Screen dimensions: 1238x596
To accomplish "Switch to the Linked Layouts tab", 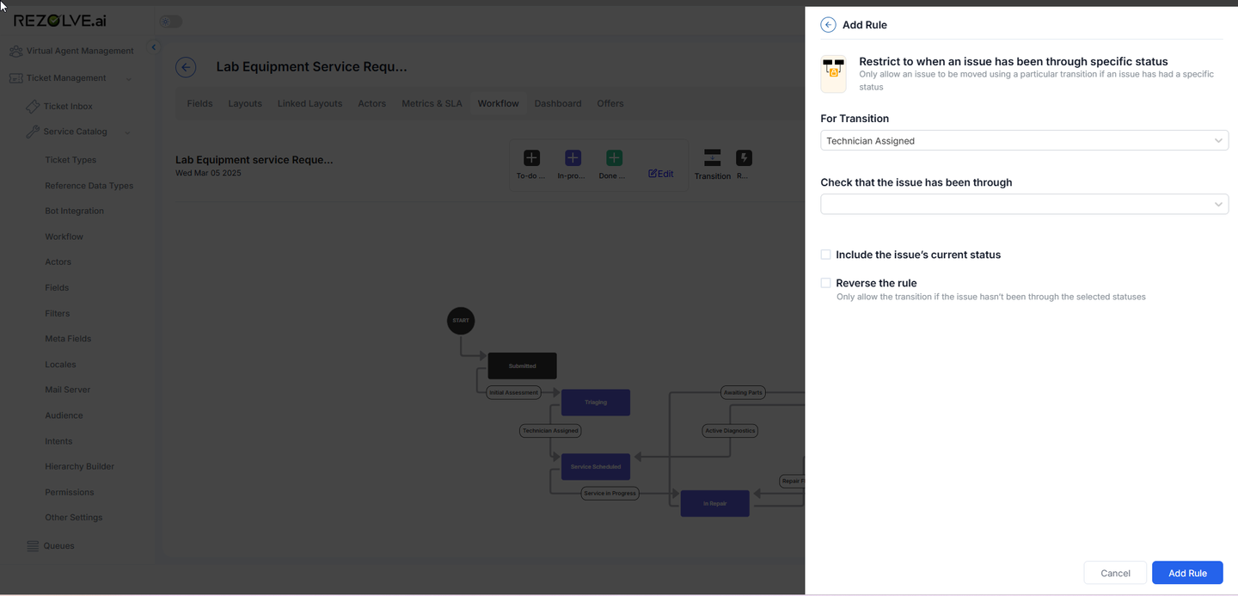I will point(309,103).
